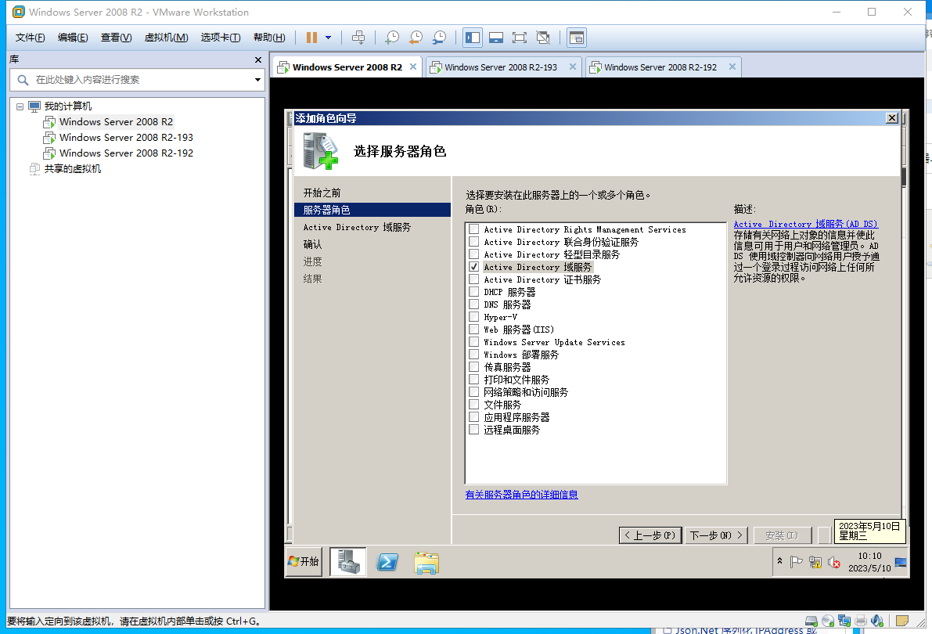Click the guest 开始 start button
This screenshot has width=932, height=634.
pos(304,561)
